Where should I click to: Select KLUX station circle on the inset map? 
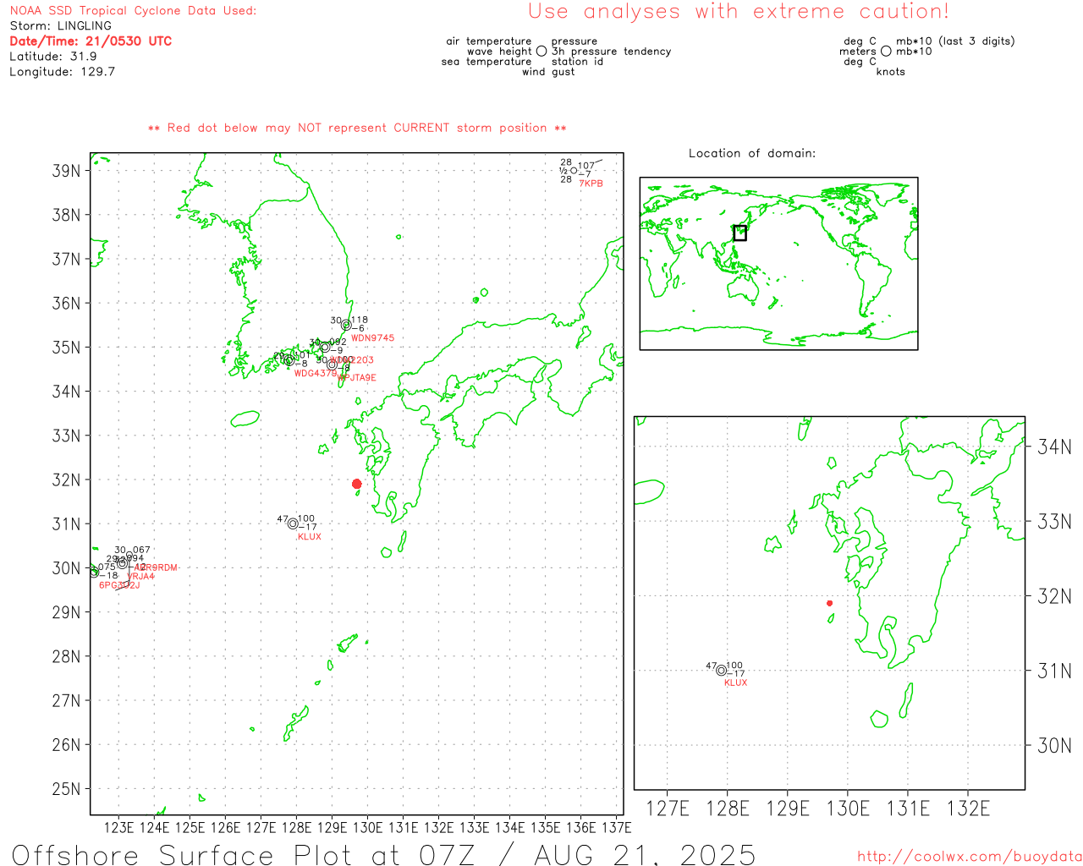pos(721,670)
